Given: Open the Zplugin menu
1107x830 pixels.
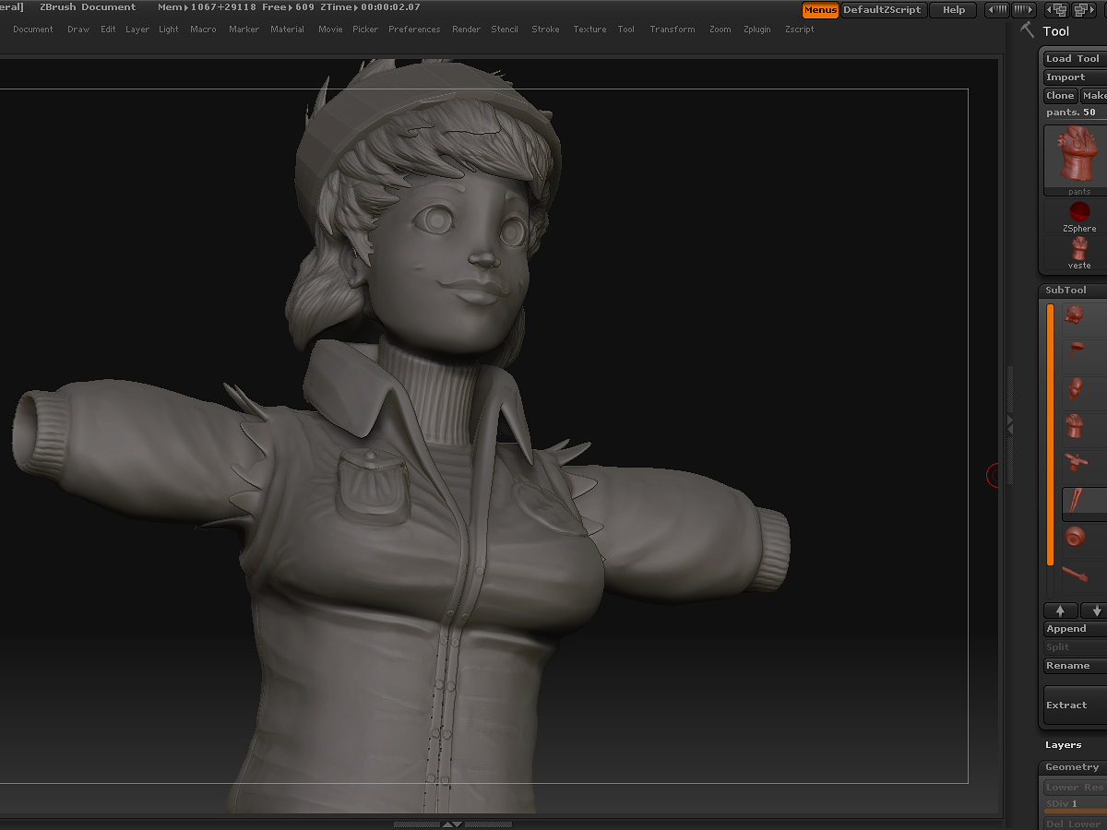Looking at the screenshot, I should (x=757, y=30).
